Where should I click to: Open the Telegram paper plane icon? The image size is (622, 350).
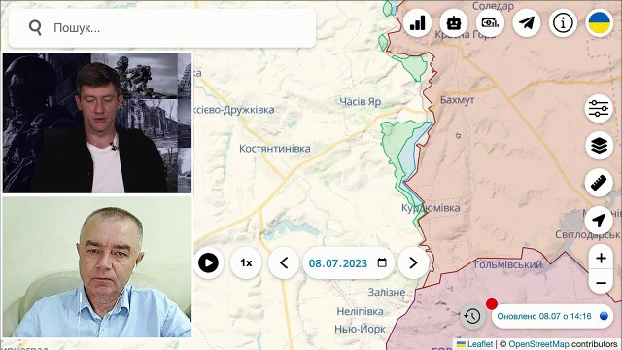[x=527, y=23]
